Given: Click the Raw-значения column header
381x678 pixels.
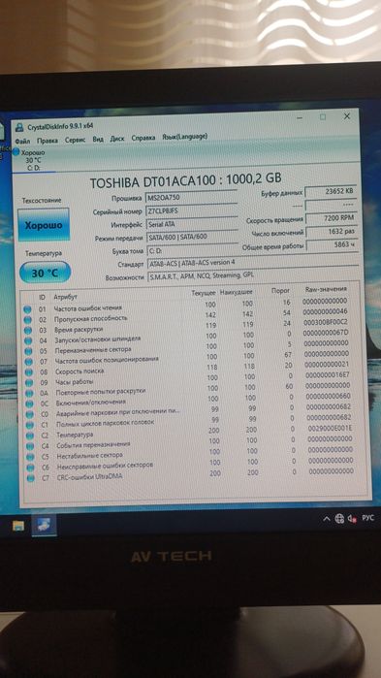Looking at the screenshot, I should (x=326, y=289).
